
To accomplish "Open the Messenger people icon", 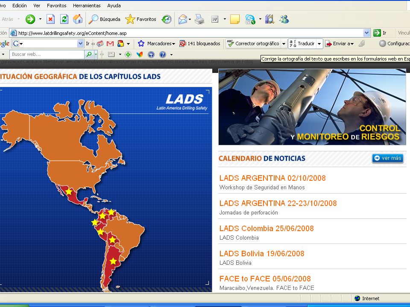I will pyautogui.click(x=284, y=19).
